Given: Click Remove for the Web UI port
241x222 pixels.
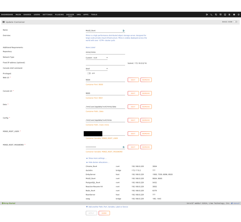Looking at the screenshot, I should 146,80.
